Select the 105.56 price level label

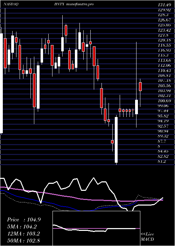pyautogui.click(x=164, y=86)
